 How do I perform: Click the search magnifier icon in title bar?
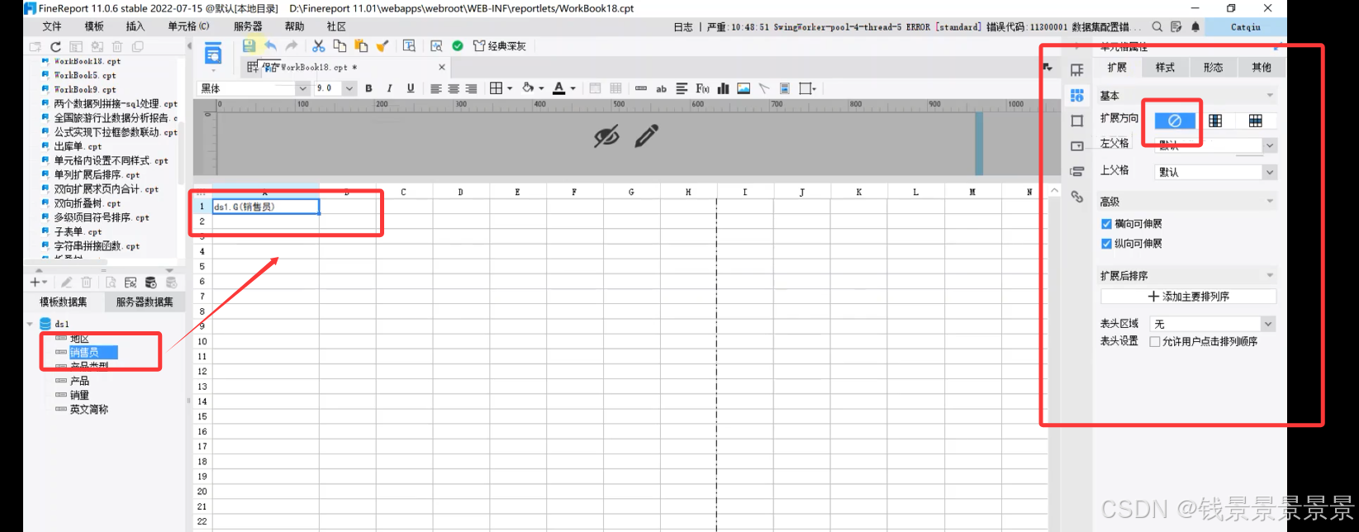point(1157,27)
